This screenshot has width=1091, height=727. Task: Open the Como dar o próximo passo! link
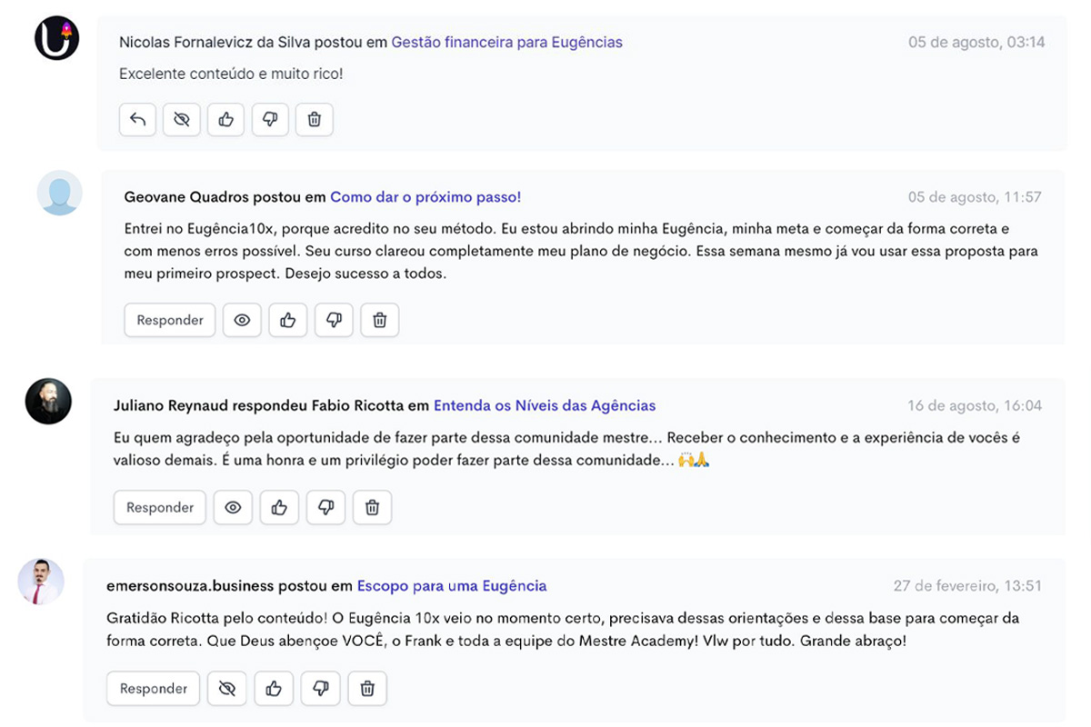425,197
